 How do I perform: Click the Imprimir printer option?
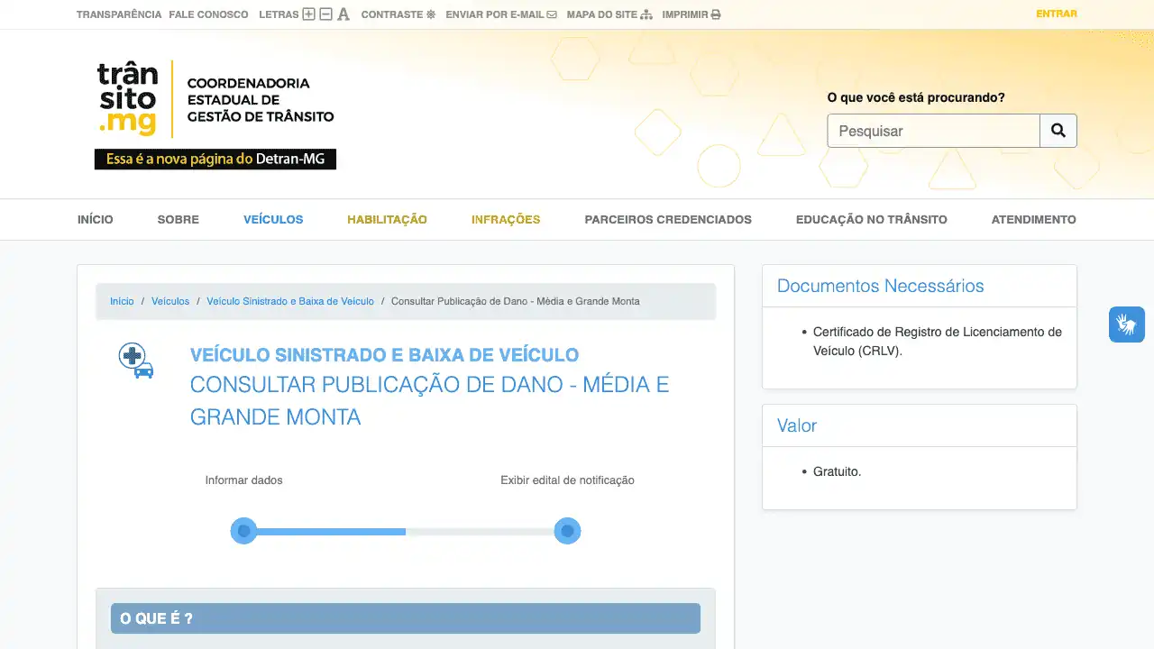point(691,14)
